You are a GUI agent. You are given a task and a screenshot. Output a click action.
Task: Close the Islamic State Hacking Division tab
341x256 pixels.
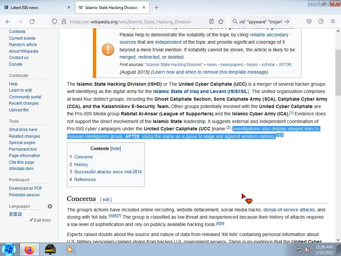click(144, 7)
